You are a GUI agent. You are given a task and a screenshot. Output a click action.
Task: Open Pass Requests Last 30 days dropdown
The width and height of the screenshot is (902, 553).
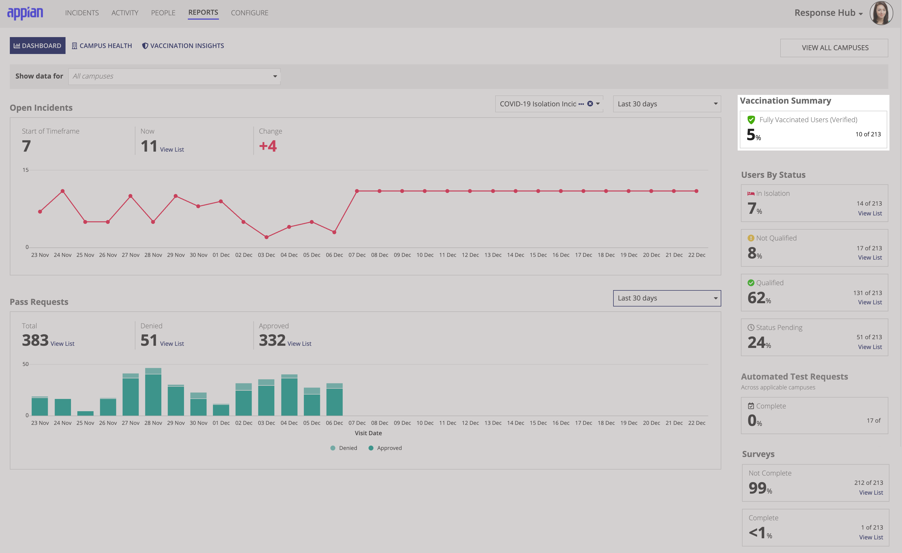[x=667, y=298]
